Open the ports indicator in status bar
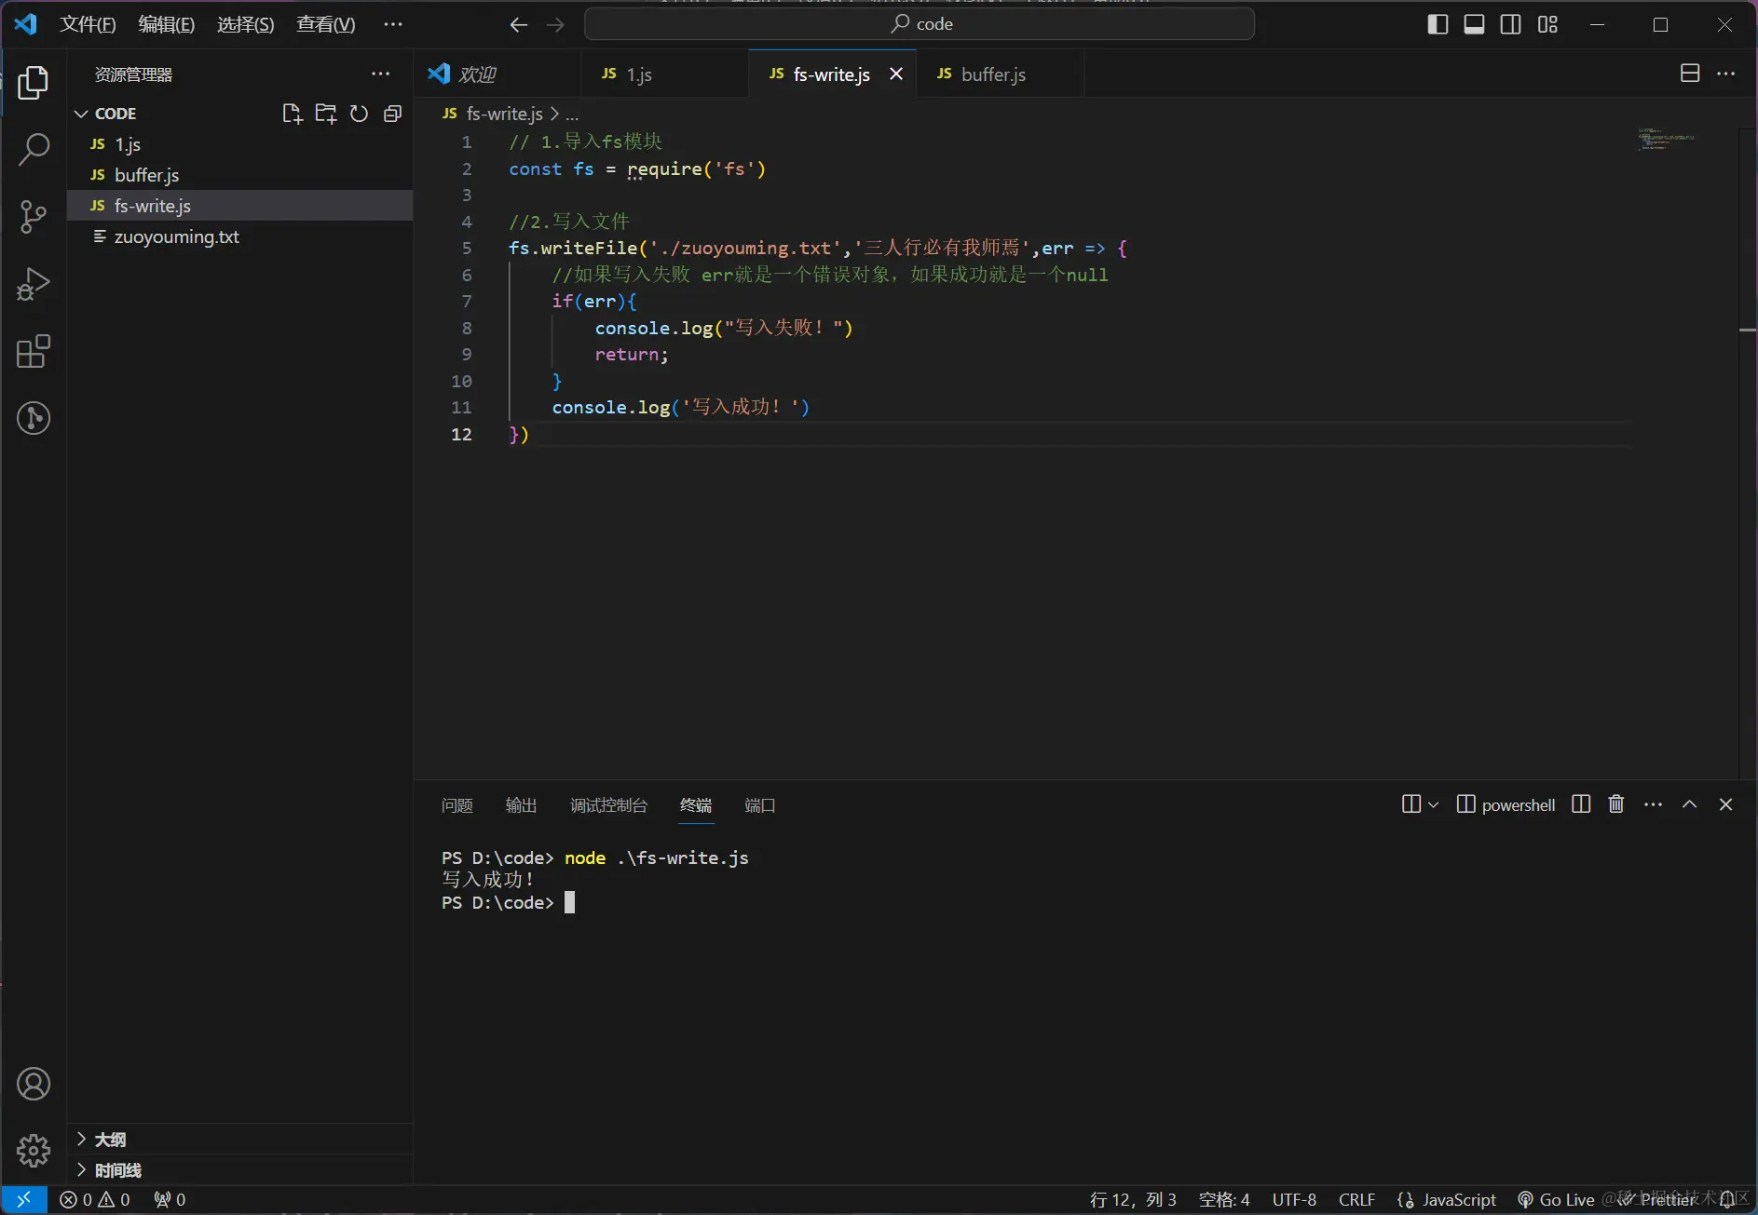The height and width of the screenshot is (1215, 1758). click(170, 1199)
